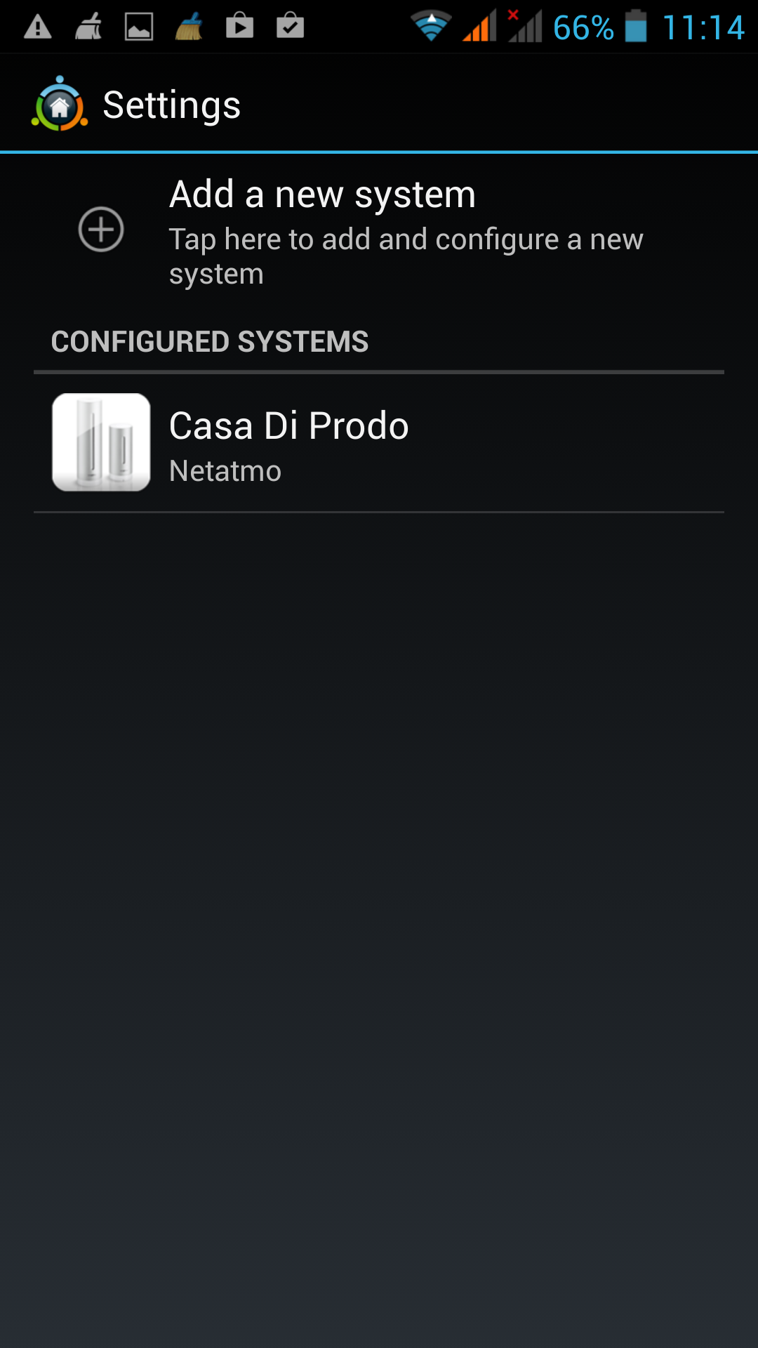Tap the 66% battery percentage text
This screenshot has width=758, height=1348.
coord(583,28)
